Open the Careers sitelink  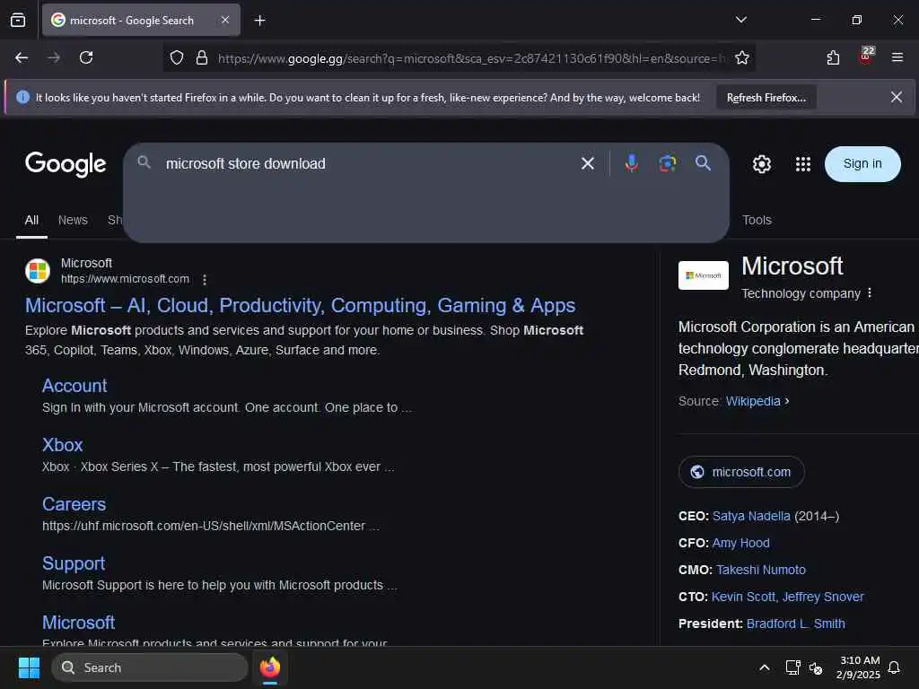click(x=74, y=504)
